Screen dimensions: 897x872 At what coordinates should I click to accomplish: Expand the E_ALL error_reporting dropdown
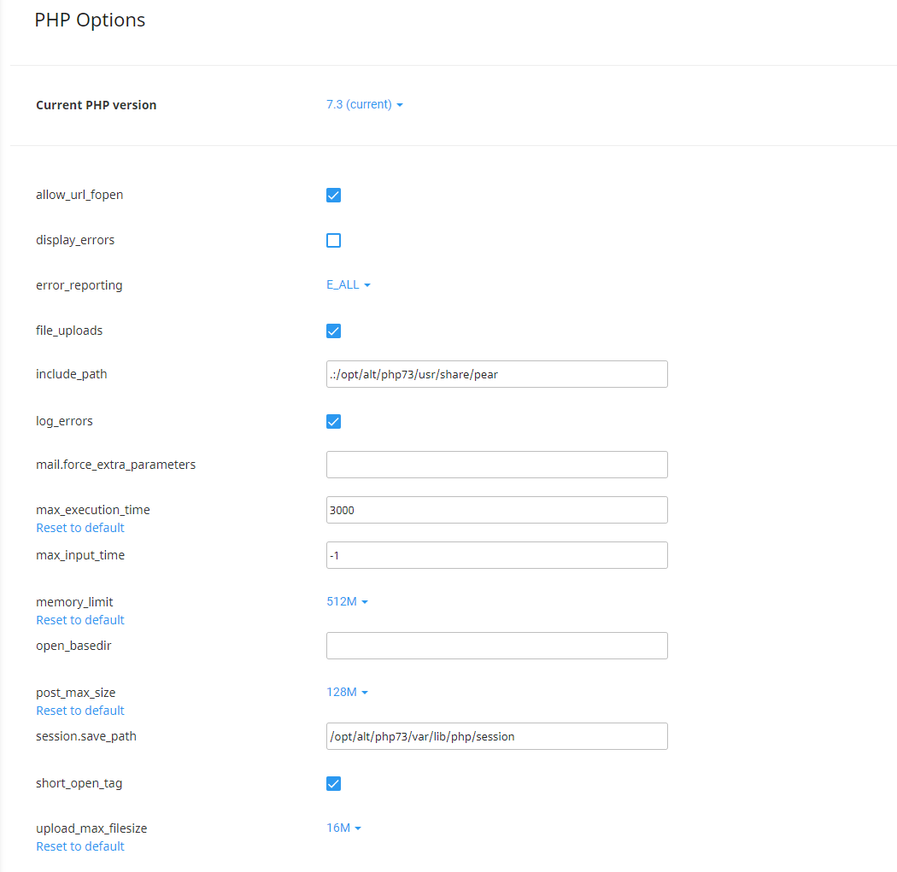[x=349, y=284]
